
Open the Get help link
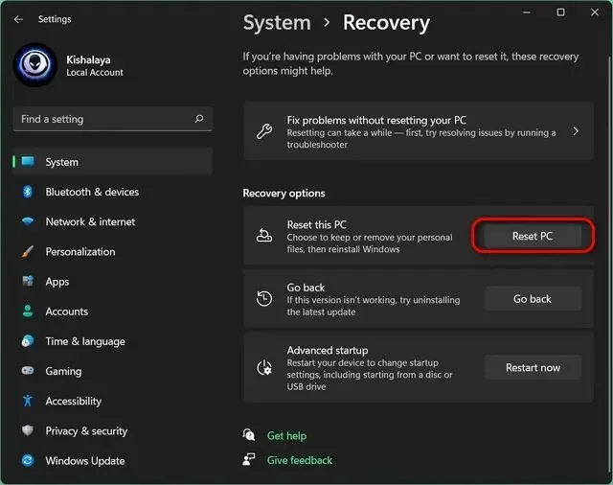pyautogui.click(x=286, y=436)
